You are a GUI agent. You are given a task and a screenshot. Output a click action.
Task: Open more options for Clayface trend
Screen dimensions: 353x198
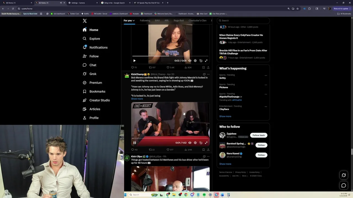pyautogui.click(x=266, y=106)
